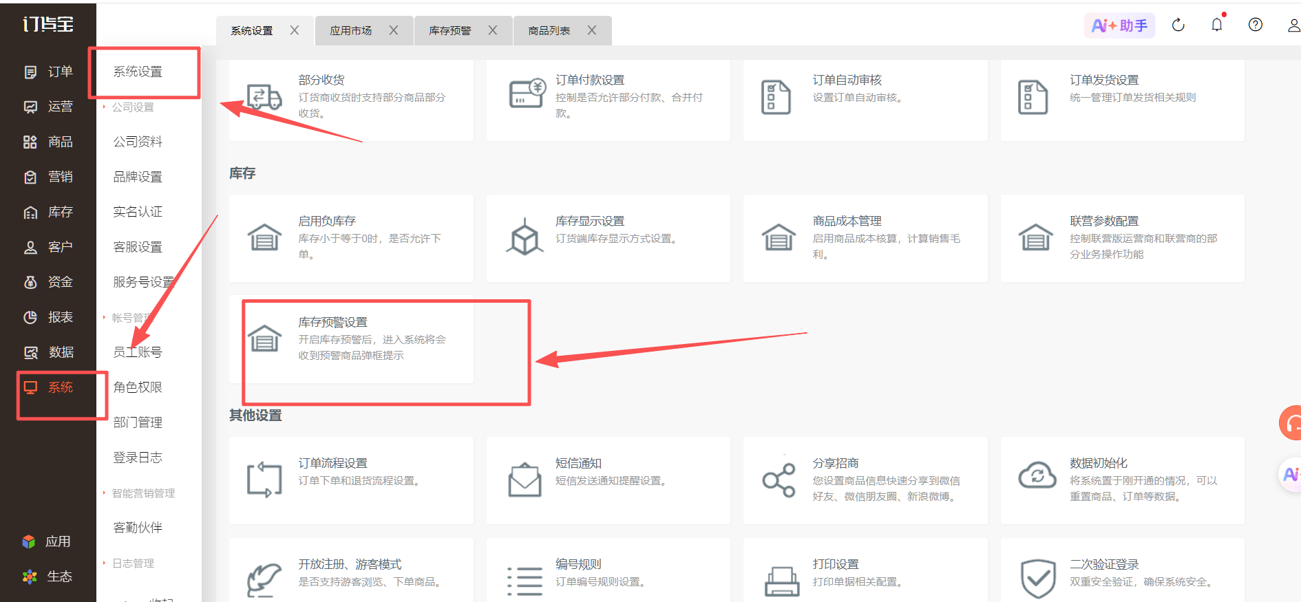Image resolution: width=1301 pixels, height=602 pixels.
Task: Close the 商品列表 tab
Action: 591,30
